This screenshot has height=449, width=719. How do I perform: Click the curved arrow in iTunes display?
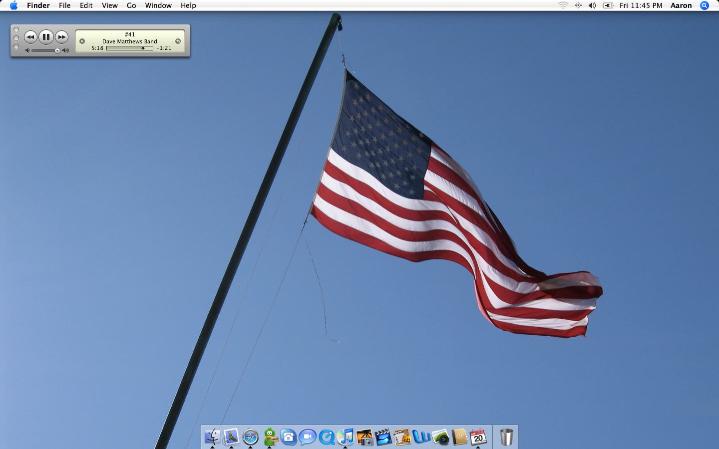pyautogui.click(x=178, y=41)
